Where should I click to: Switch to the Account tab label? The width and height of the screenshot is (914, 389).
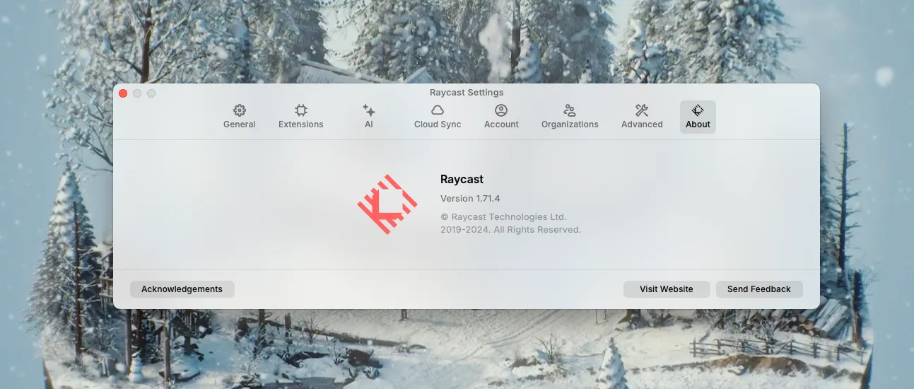coord(501,124)
